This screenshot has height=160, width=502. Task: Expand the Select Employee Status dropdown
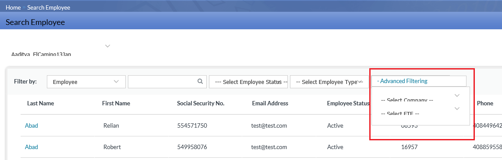[248, 82]
